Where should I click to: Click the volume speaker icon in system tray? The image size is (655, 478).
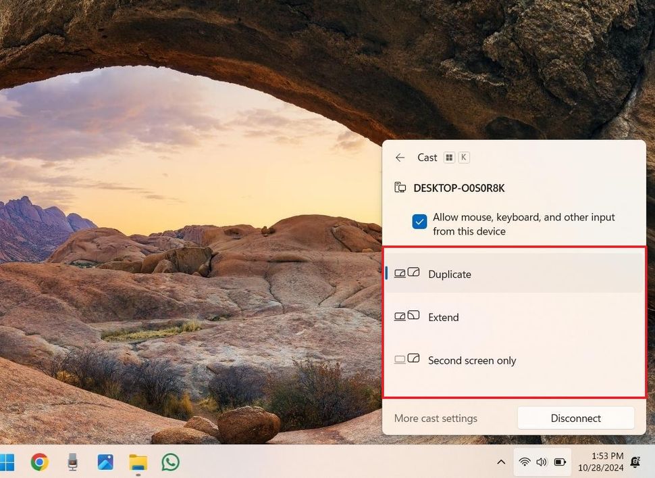click(542, 462)
